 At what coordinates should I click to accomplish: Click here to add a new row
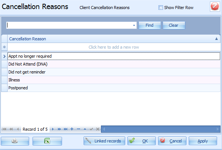[114, 47]
